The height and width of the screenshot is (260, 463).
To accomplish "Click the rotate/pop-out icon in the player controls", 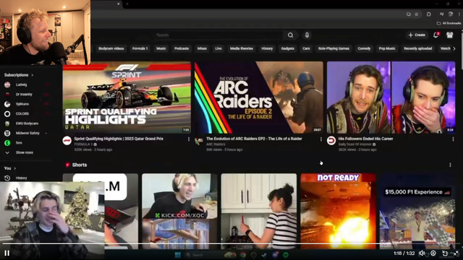I will coord(445,253).
